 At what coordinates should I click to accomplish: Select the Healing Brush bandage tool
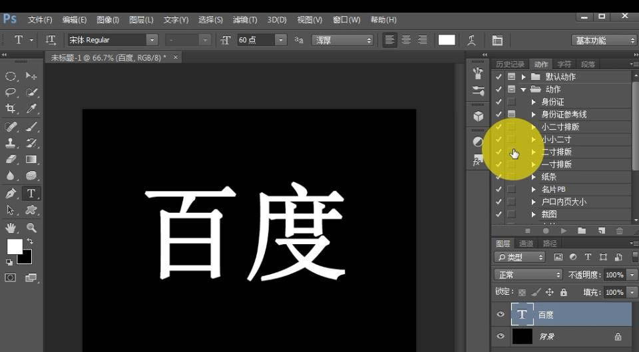tap(11, 126)
